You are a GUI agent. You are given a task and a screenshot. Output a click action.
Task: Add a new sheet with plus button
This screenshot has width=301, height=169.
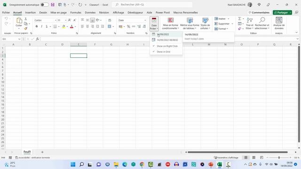[42, 152]
